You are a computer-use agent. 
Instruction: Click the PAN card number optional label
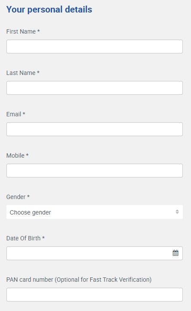point(79,280)
